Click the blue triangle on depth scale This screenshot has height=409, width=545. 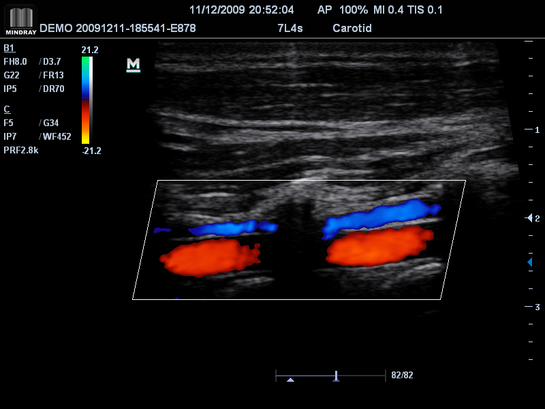point(529,262)
